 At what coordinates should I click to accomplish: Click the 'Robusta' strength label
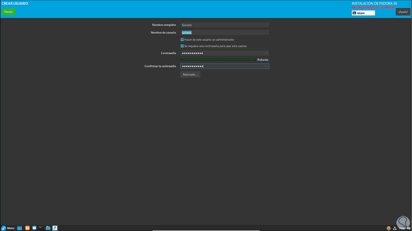(x=263, y=60)
